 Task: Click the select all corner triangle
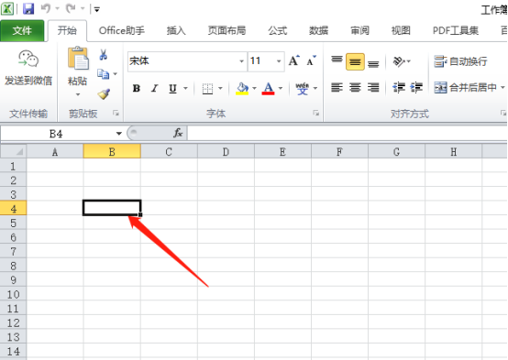[13, 151]
